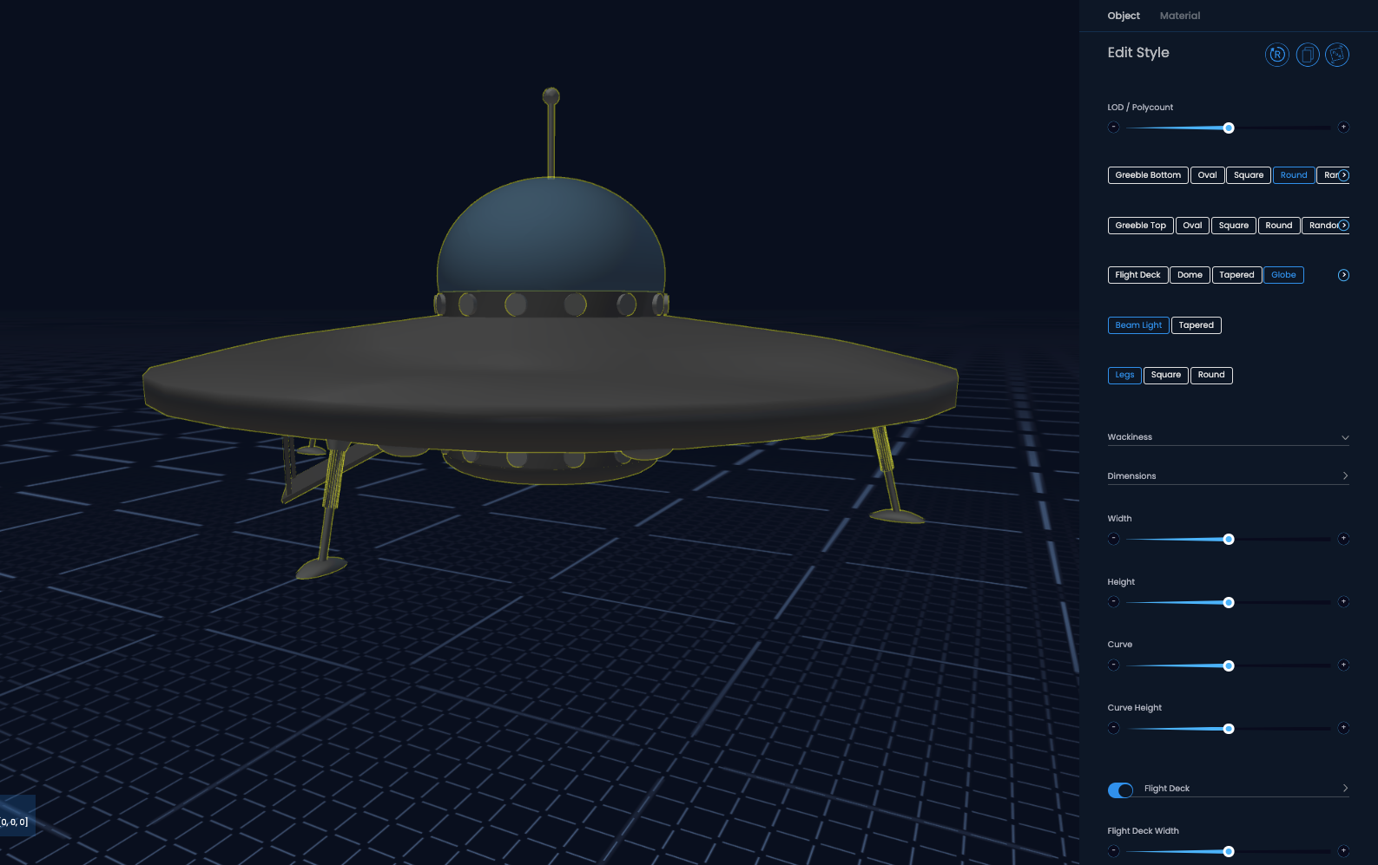Toggle the Legs option

coord(1124,376)
